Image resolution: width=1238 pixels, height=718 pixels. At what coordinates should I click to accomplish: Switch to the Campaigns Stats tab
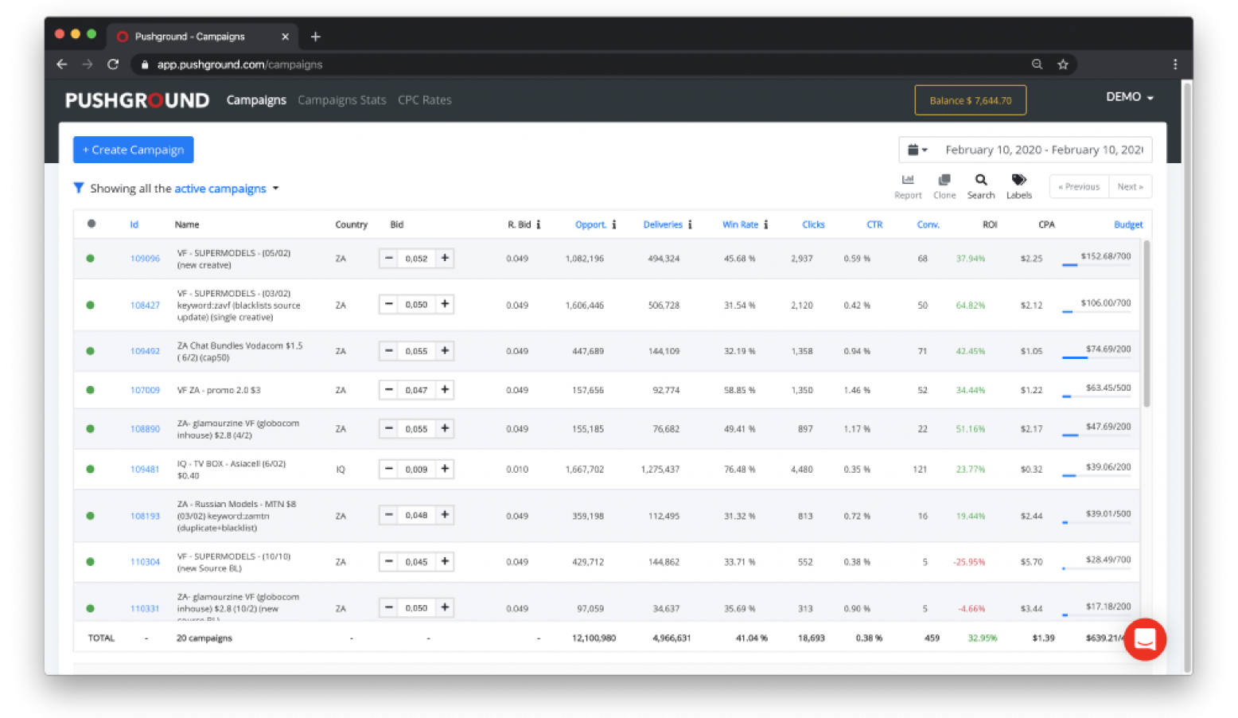click(x=341, y=100)
